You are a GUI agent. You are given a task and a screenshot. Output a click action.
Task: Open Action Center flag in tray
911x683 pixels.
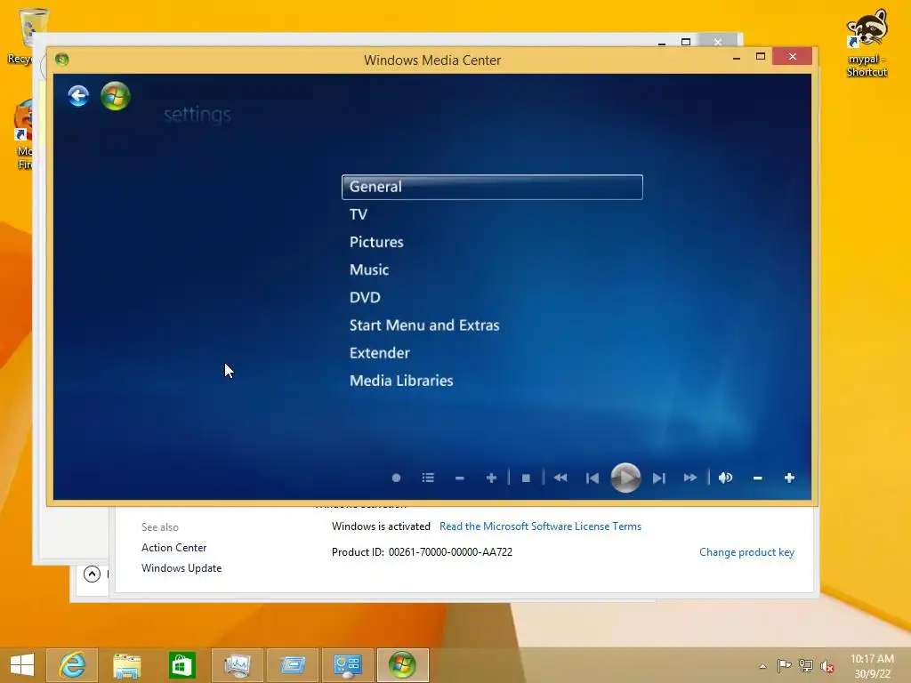click(784, 665)
